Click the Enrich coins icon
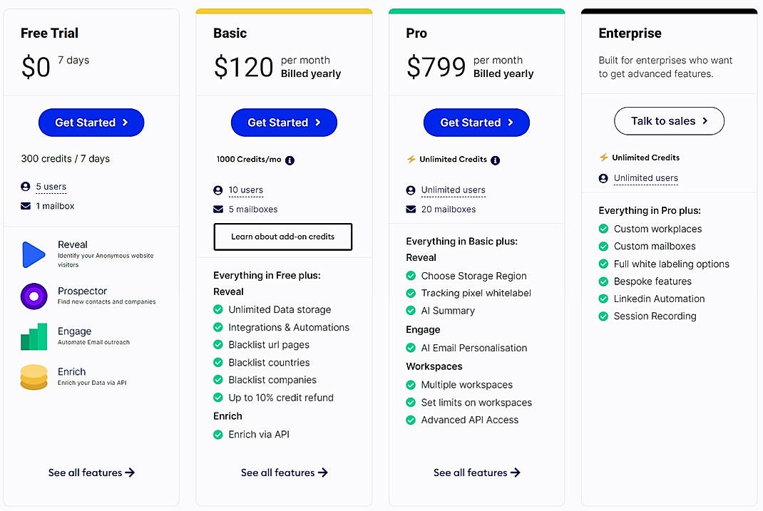Viewport: 763px width, 511px height. [x=34, y=376]
